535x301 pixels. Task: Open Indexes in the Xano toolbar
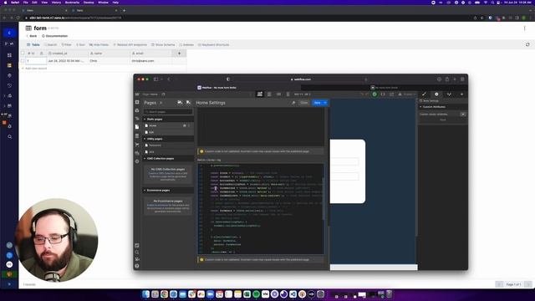click(x=186, y=44)
